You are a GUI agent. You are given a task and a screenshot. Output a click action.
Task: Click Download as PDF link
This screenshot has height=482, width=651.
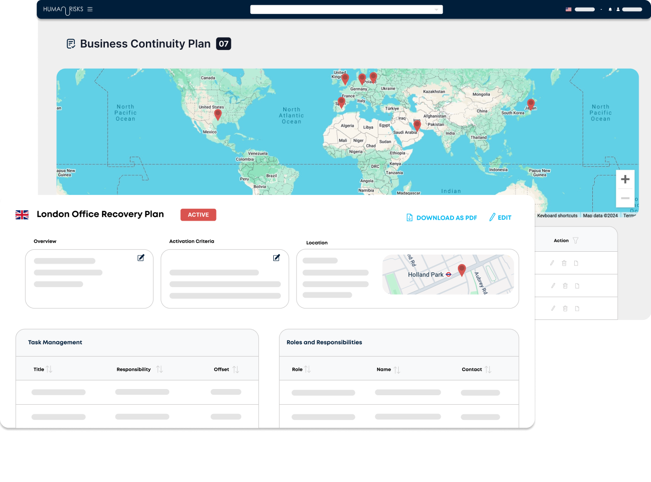pos(442,218)
